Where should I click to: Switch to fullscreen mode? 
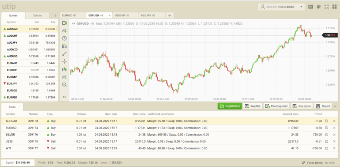[327, 7]
